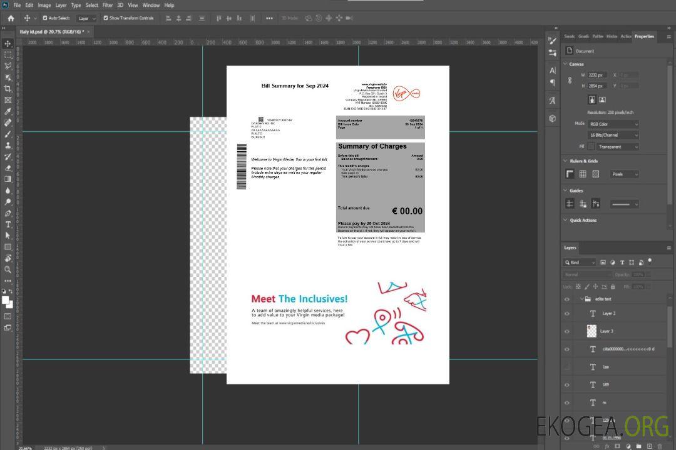Click the foreground color swatch
This screenshot has width=676, height=450.
[6, 301]
